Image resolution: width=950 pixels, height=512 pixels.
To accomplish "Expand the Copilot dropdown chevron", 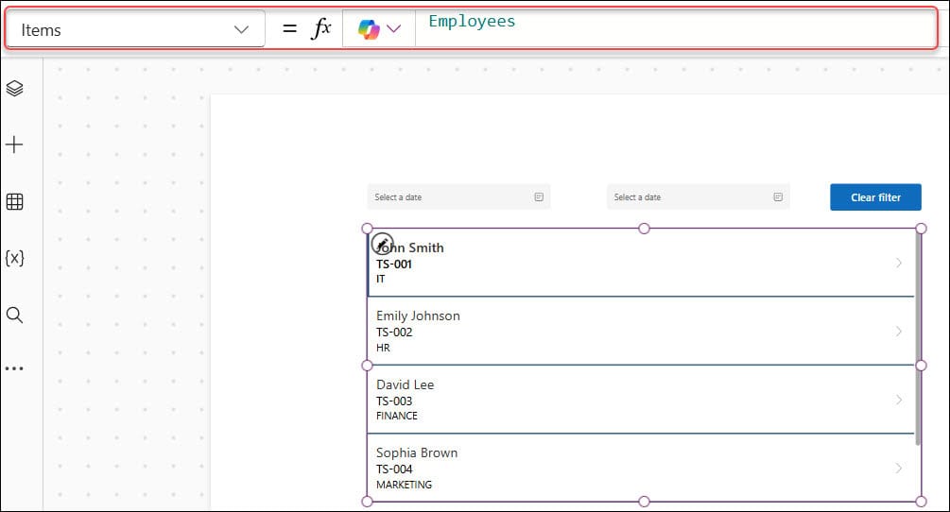I will 394,28.
